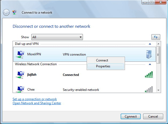168x124 pixels.
Task: Click the network list scrollbar thumb
Action: pyautogui.click(x=158, y=55)
